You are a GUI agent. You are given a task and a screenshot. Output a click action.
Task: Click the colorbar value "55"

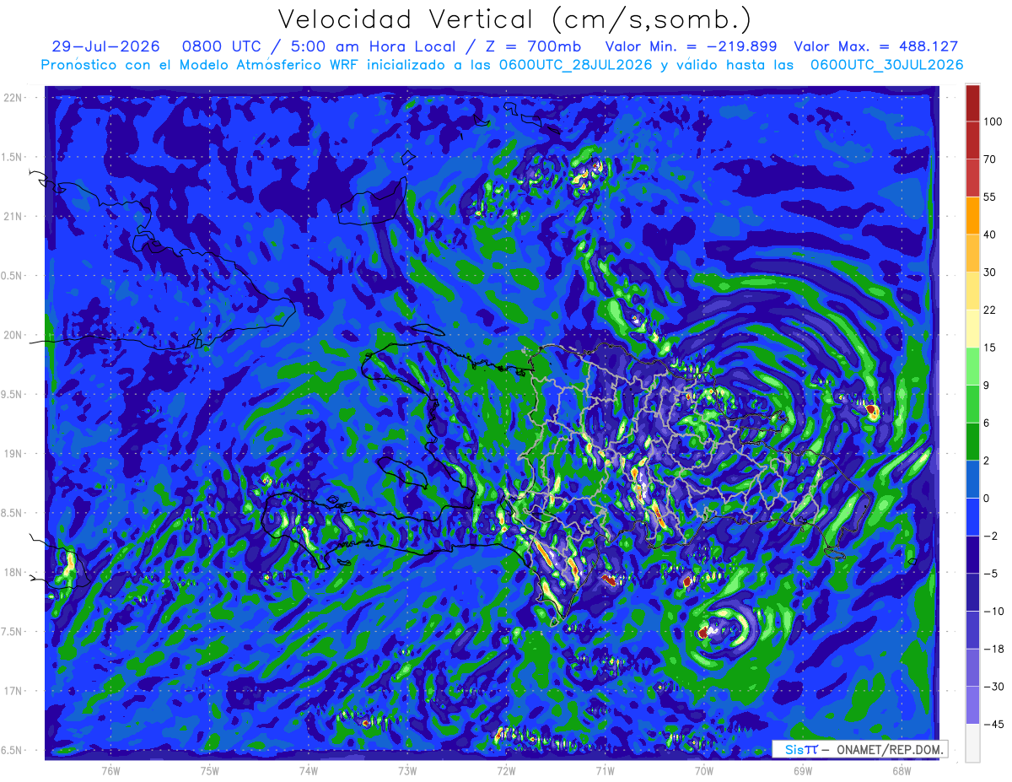989,197
